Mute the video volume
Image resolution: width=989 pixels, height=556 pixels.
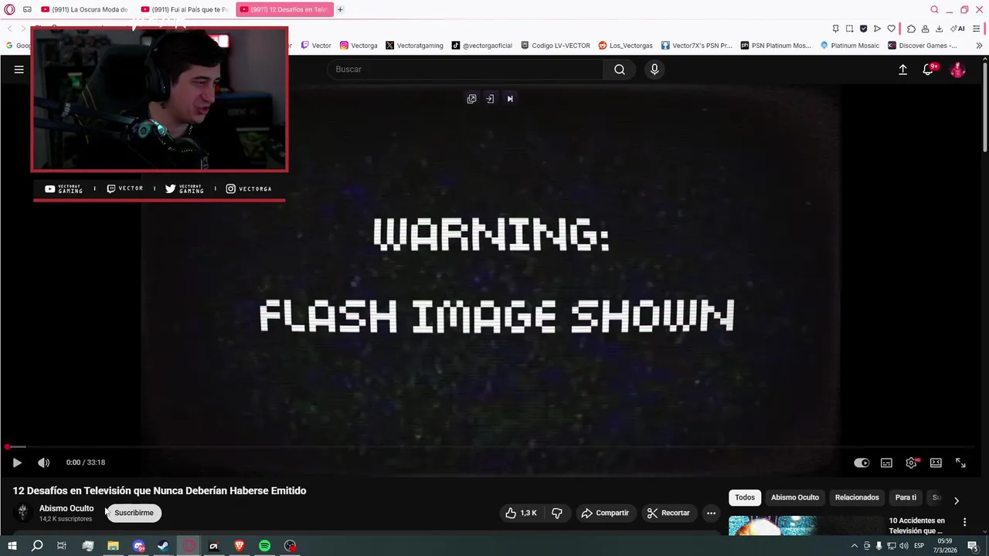pos(43,463)
